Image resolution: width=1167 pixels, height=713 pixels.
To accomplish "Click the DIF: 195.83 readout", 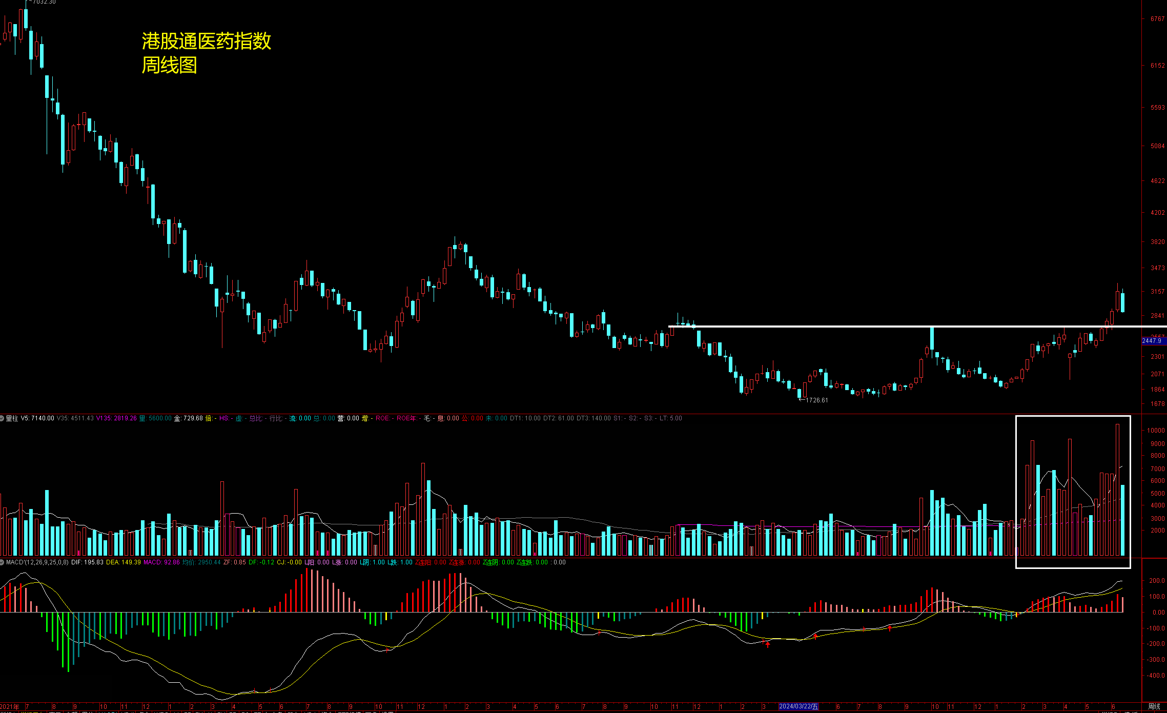I will 87,562.
